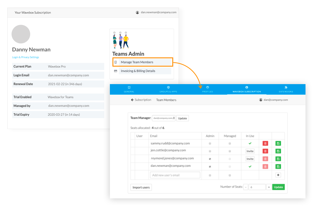Save the dan.newman@company.com row

[x=278, y=167]
